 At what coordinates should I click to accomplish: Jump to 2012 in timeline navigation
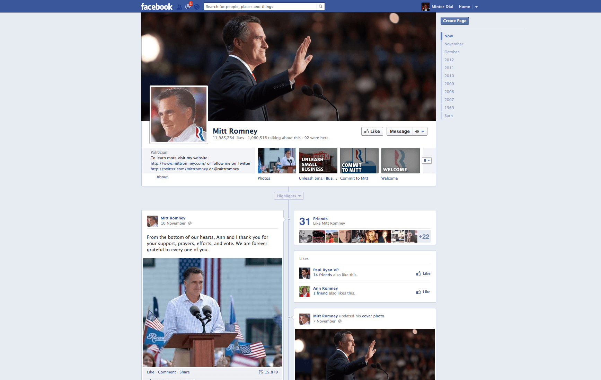[449, 60]
